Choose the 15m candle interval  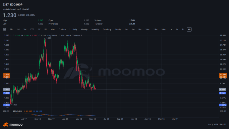[155, 30]
